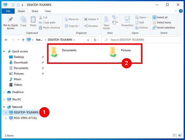Click Paste shortcut in the ribbon
The height and width of the screenshot is (140, 185).
(x=50, y=28)
